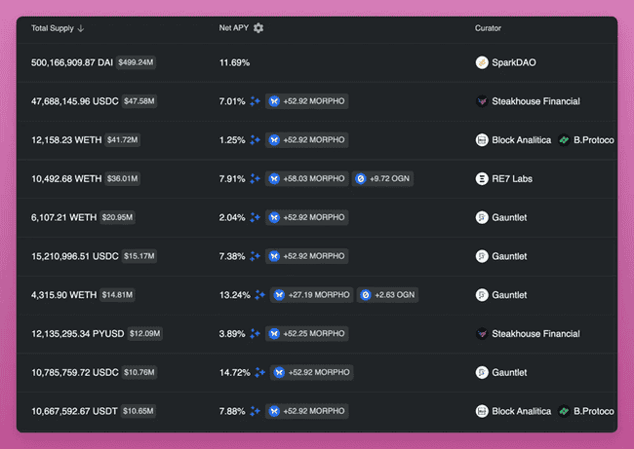Click $14.81M value badge

click(x=117, y=295)
